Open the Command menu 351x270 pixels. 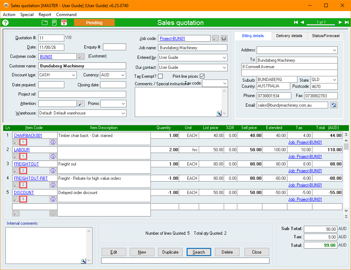pos(66,15)
